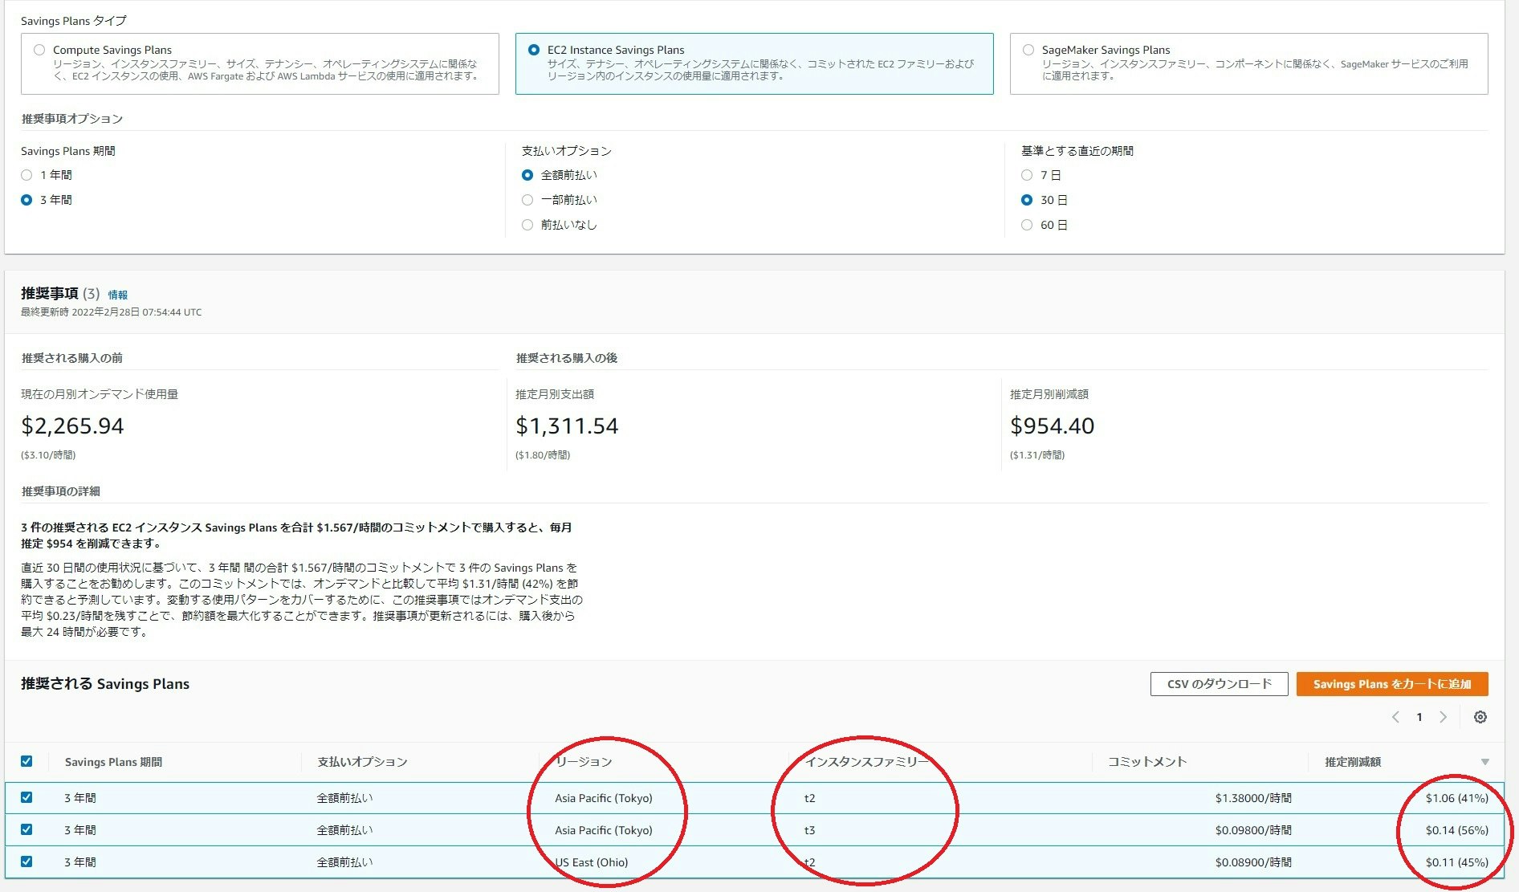The height and width of the screenshot is (892, 1519).
Task: Select 前払いなし payment option
Action: 527,225
